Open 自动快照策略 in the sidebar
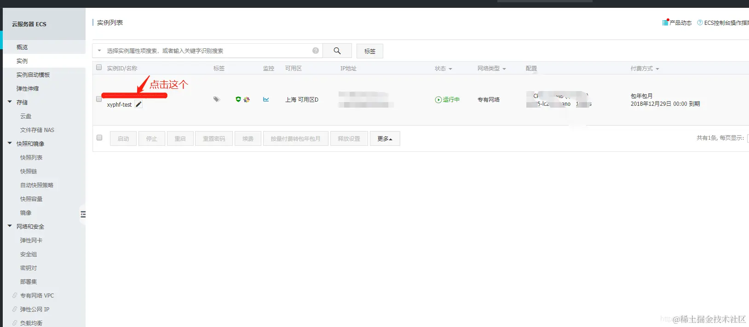749x327 pixels. tap(37, 185)
